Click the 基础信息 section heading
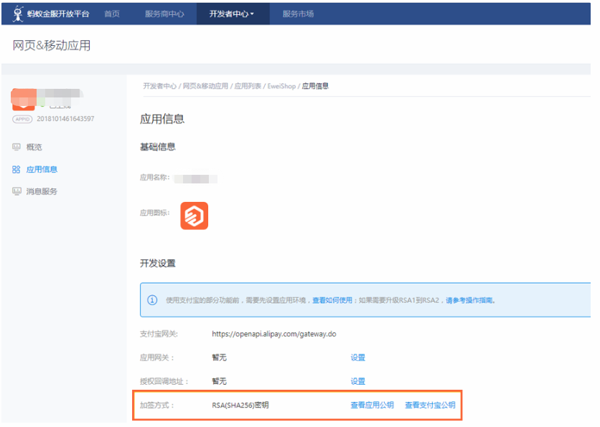 (x=158, y=147)
